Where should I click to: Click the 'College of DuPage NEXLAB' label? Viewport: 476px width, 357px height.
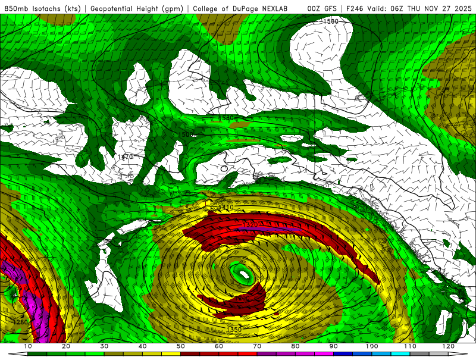pyautogui.click(x=240, y=8)
